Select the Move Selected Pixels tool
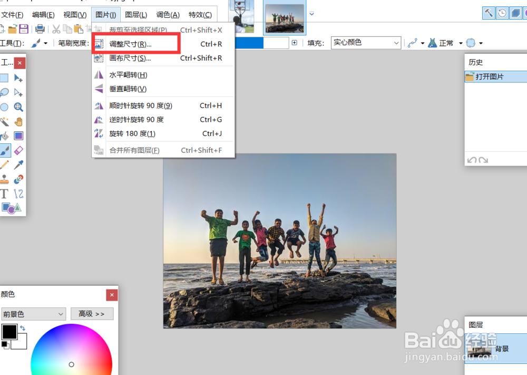Image resolution: width=527 pixels, height=375 pixels. [18, 79]
